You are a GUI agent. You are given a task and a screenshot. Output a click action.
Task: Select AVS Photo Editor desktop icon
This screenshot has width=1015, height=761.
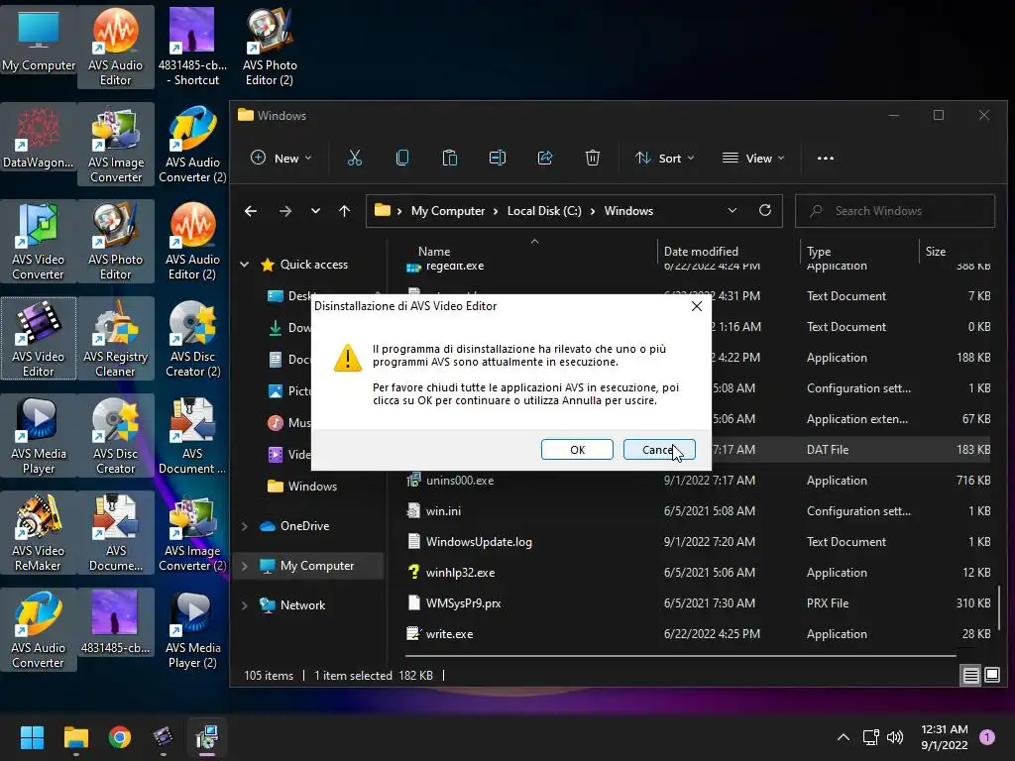pos(116,242)
